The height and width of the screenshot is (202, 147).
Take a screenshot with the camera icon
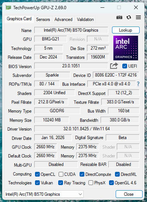(119, 17)
